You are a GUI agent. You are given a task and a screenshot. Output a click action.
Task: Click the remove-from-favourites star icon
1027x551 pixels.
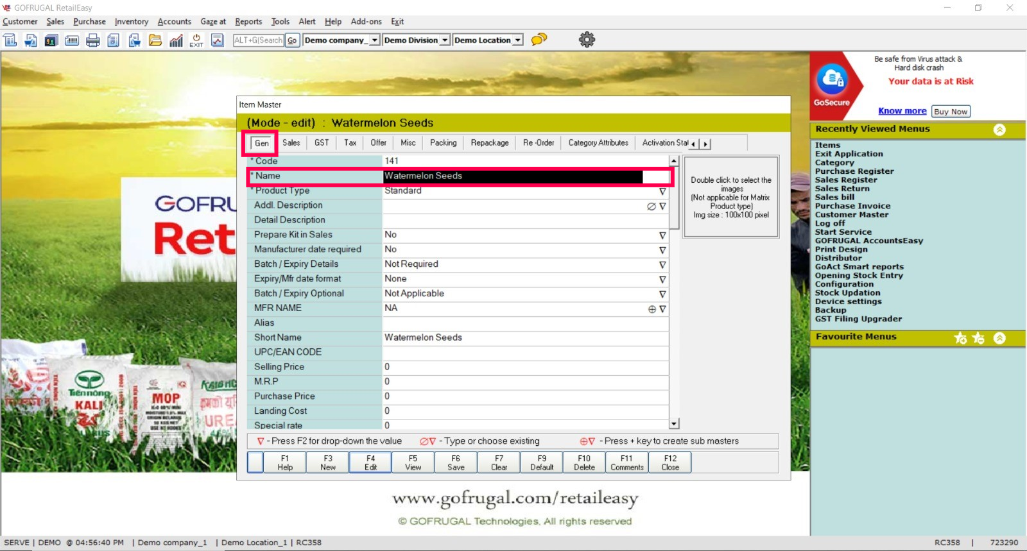978,337
